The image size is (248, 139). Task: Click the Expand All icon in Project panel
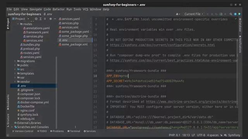click(x=40, y=19)
